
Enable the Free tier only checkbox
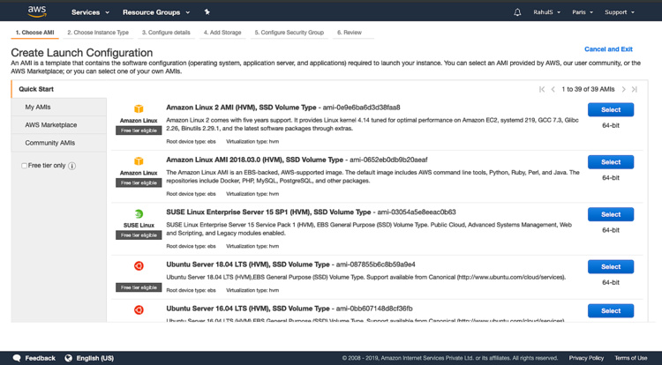coord(25,166)
